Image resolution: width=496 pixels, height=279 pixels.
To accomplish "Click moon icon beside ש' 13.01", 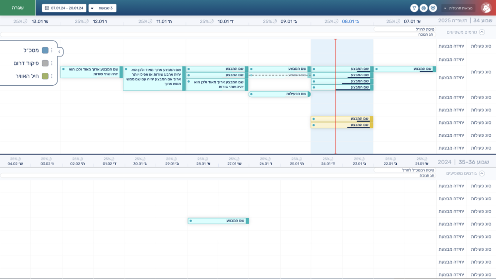I will tap(25, 21).
